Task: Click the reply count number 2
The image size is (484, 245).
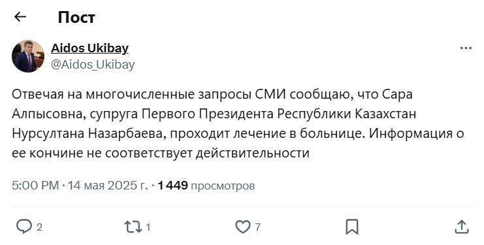Action: point(39,227)
